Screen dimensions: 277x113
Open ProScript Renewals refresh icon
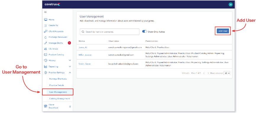46,37
